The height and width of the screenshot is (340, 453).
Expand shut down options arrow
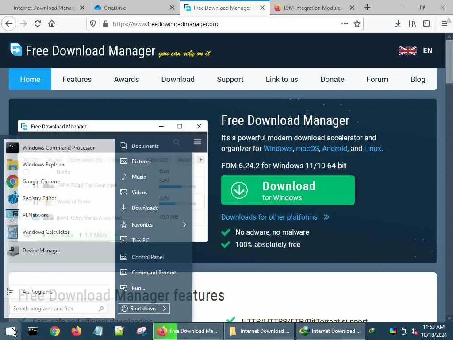(165, 309)
